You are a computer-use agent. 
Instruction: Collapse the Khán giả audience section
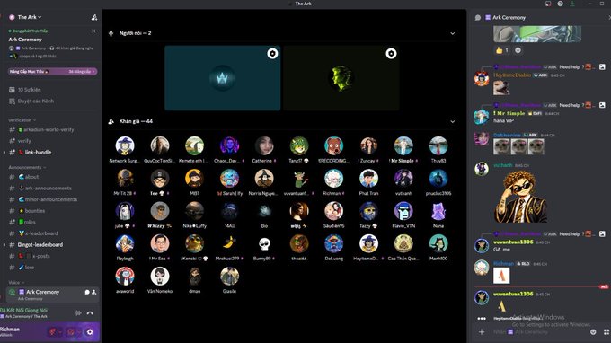click(x=452, y=121)
